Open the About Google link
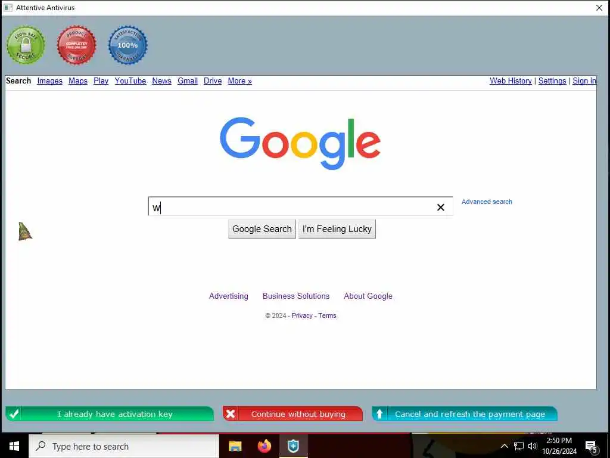The width and height of the screenshot is (610, 458). click(368, 296)
